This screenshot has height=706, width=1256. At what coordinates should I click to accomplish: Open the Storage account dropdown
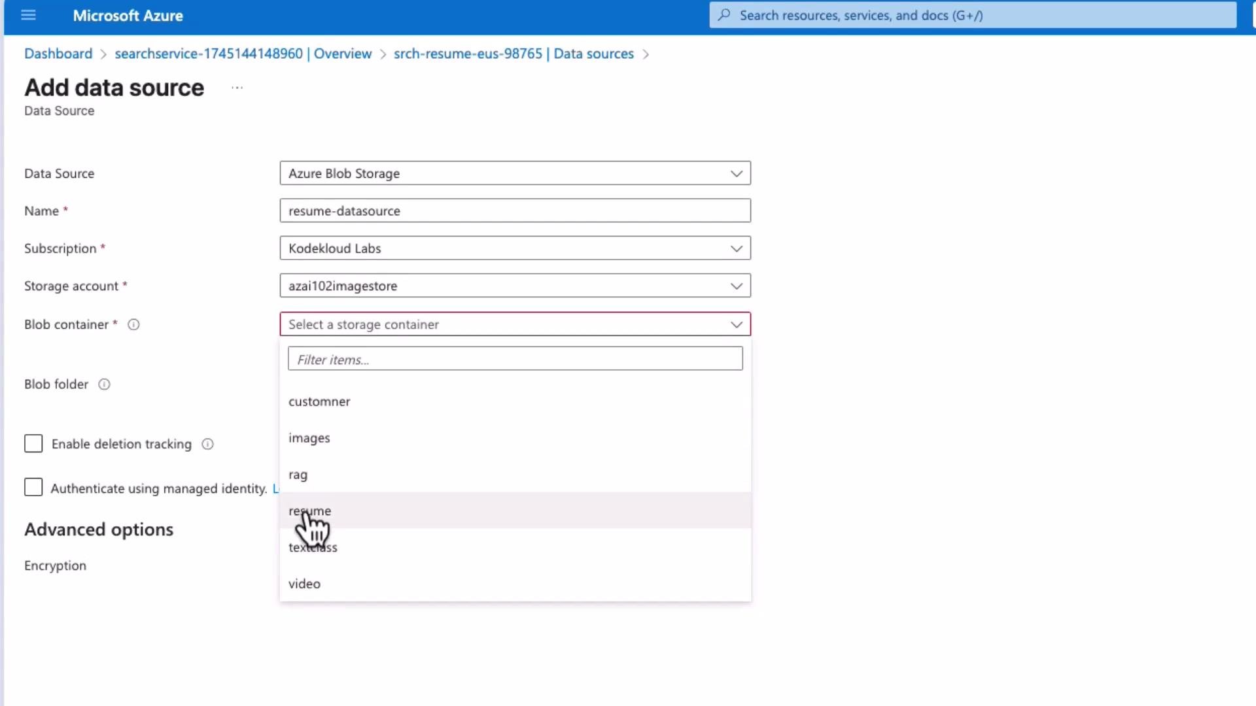(x=515, y=286)
